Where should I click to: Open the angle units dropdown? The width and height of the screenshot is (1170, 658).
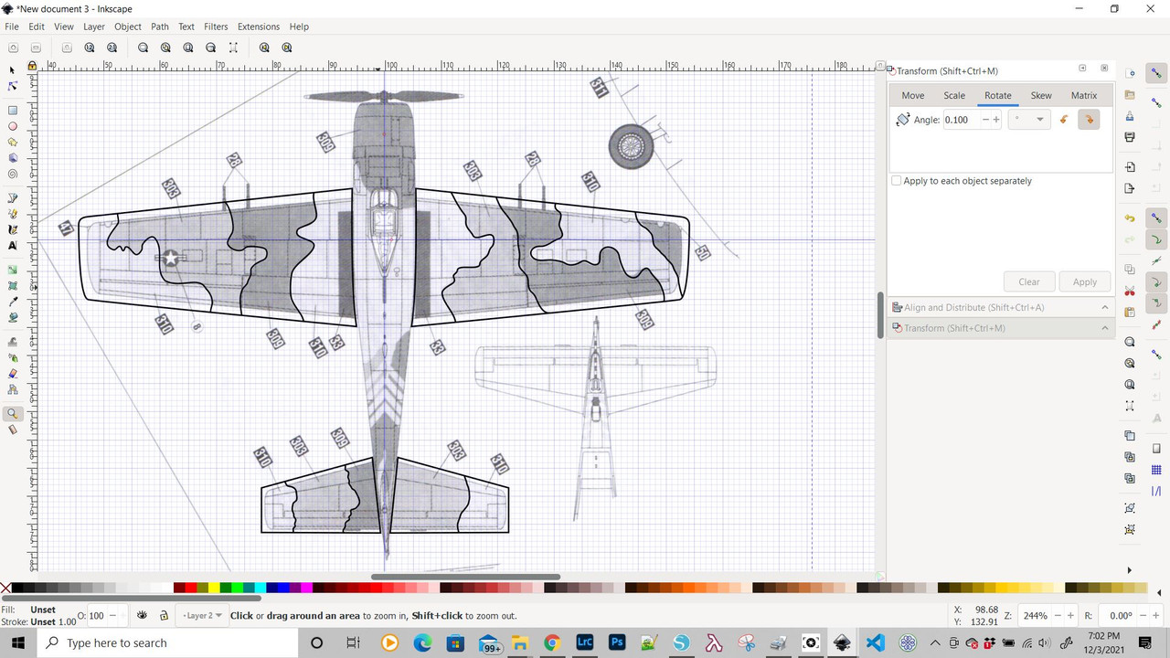point(1029,120)
